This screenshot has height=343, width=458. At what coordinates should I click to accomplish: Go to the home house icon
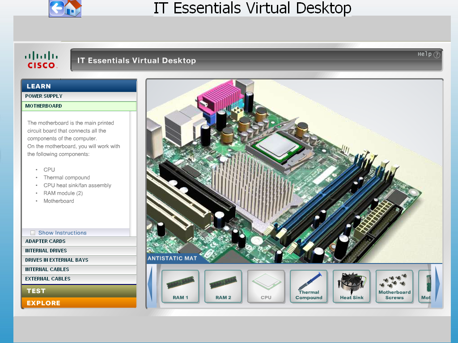tap(73, 8)
